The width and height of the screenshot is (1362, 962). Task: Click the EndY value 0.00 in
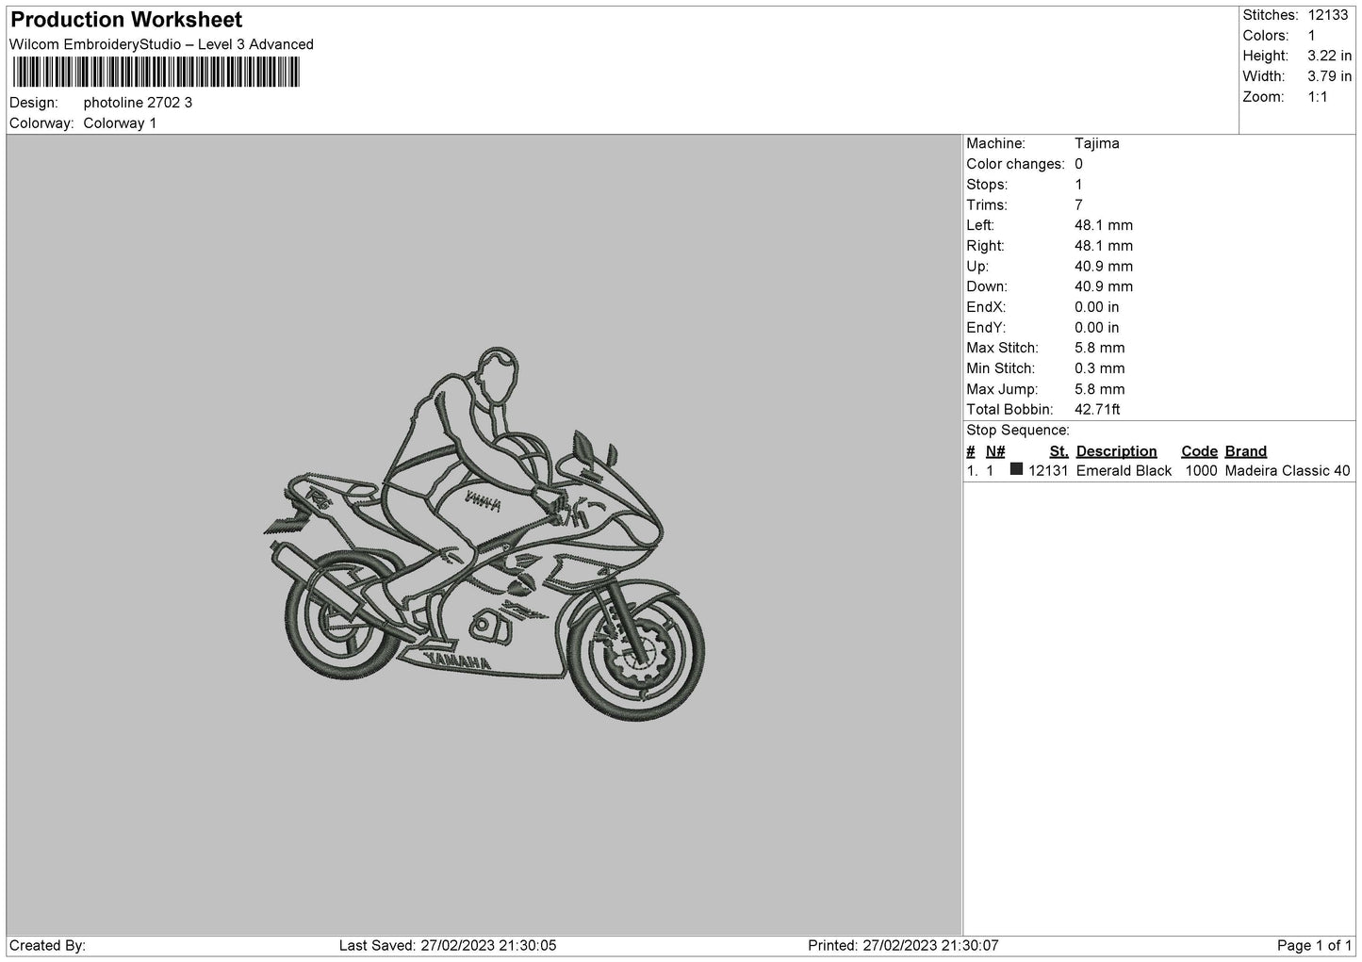point(1097,328)
